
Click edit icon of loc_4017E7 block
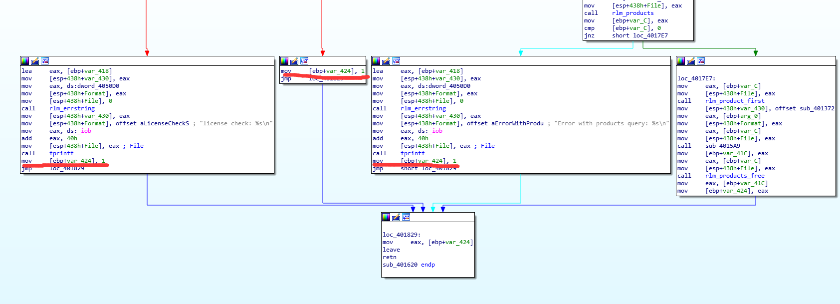(691, 61)
